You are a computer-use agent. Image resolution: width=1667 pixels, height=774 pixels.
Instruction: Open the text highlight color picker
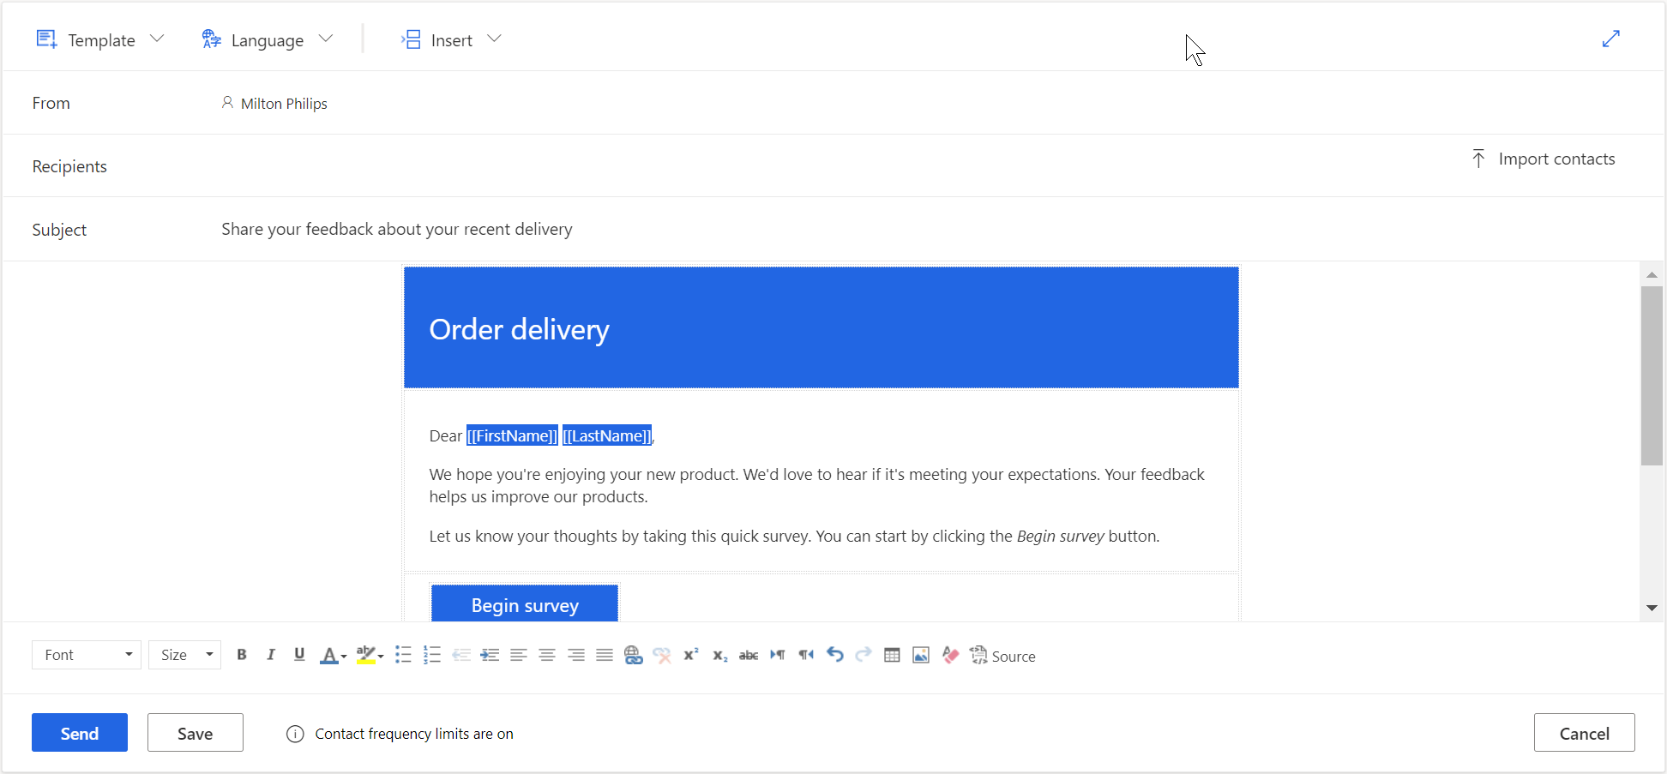(x=367, y=655)
